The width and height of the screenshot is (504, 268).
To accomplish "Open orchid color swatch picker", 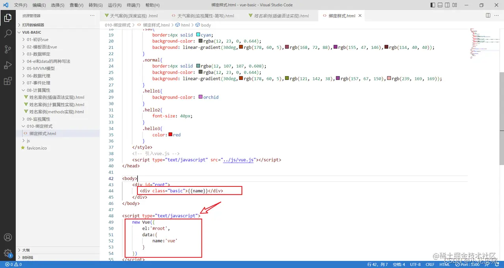I will (x=200, y=97).
